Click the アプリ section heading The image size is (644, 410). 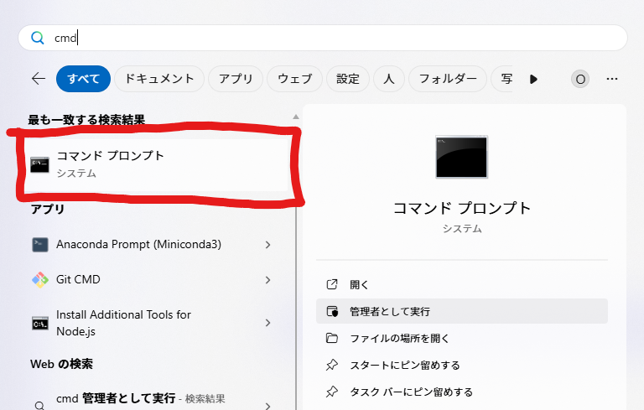pos(48,209)
